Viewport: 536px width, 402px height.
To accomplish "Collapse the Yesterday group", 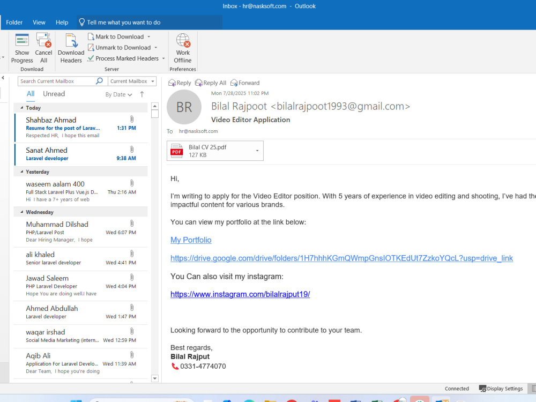I will 22,172.
